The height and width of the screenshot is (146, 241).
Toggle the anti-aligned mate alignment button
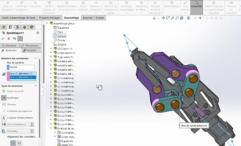[x=19, y=143]
